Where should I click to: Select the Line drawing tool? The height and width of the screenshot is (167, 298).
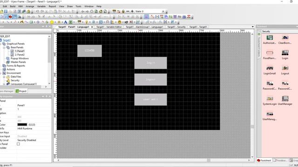8,22
